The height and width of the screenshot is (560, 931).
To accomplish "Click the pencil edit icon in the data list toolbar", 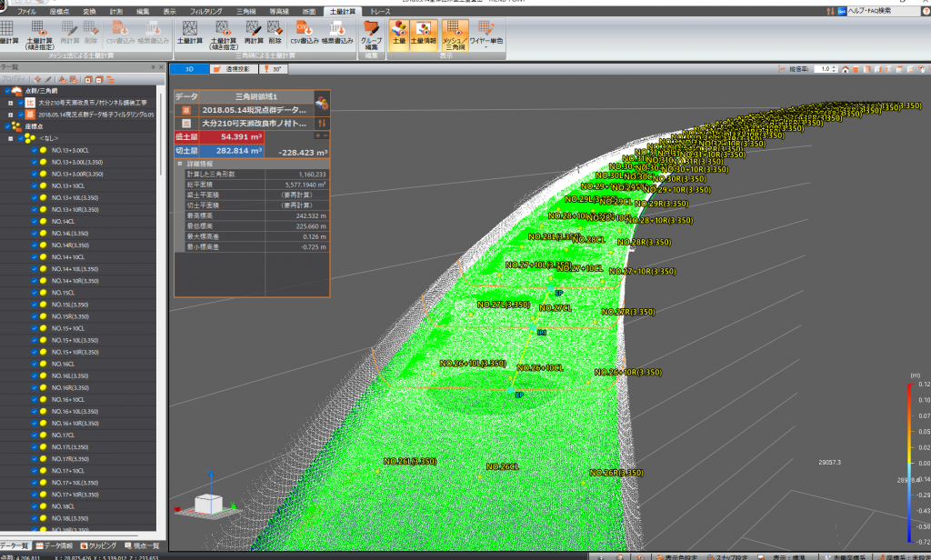I will [48, 79].
